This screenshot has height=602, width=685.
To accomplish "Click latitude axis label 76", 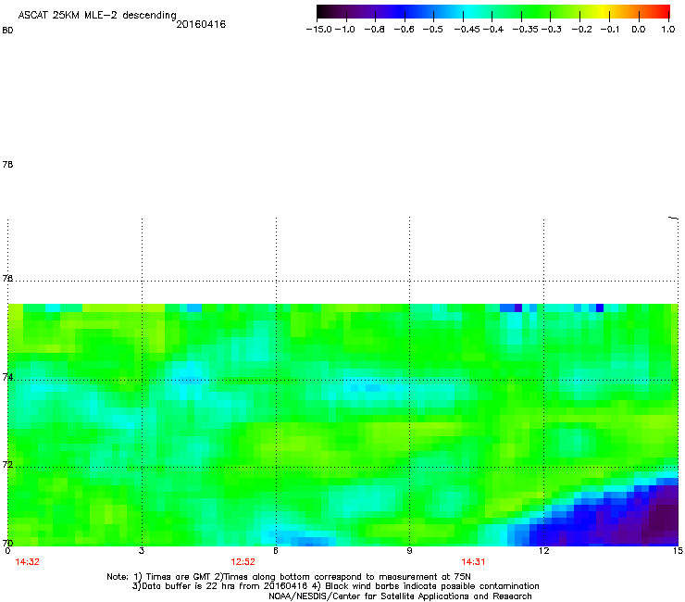I will tap(7, 278).
